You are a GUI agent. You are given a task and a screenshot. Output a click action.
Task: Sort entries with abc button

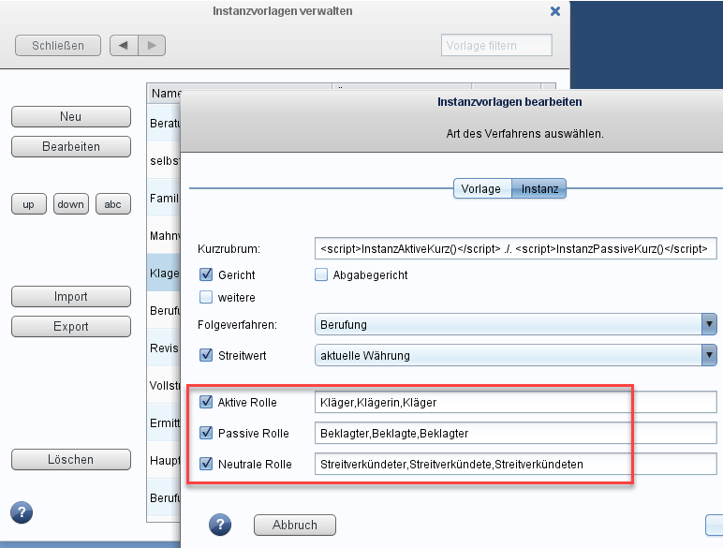pyautogui.click(x=113, y=204)
